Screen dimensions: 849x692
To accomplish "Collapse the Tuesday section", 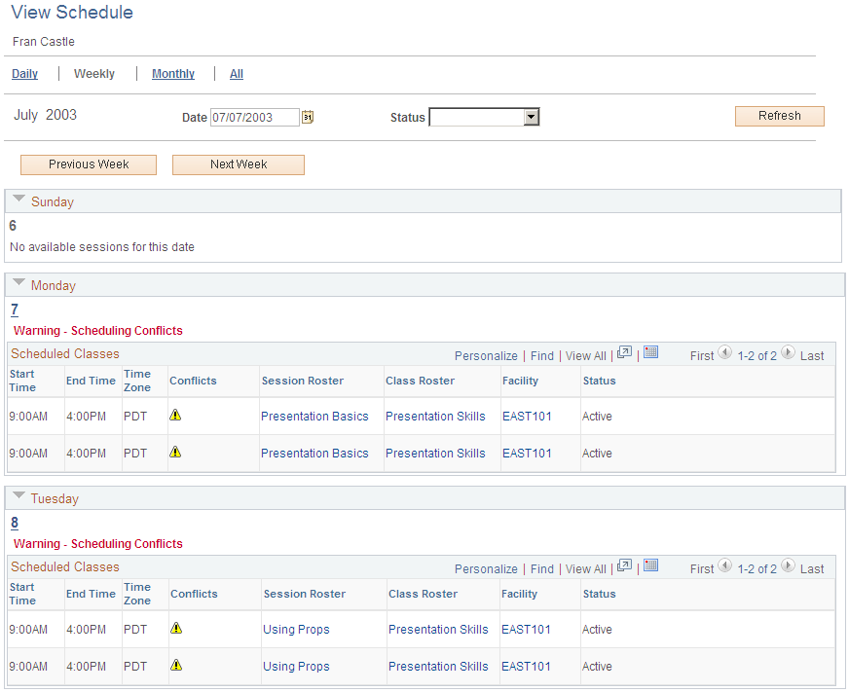I will 18,495.
